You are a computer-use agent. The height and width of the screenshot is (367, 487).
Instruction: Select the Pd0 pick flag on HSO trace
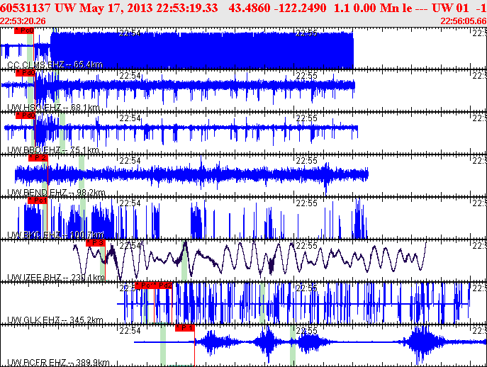pos(24,73)
